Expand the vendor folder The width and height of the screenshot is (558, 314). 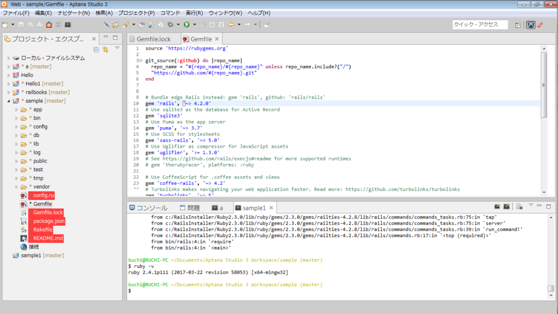[x=16, y=187]
